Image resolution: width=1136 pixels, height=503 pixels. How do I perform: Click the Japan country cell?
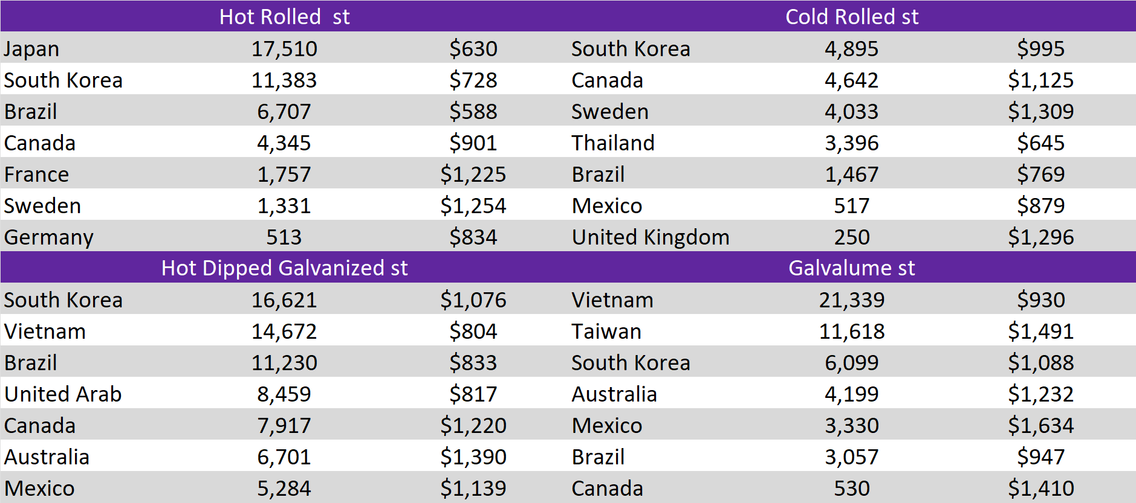tap(31, 49)
